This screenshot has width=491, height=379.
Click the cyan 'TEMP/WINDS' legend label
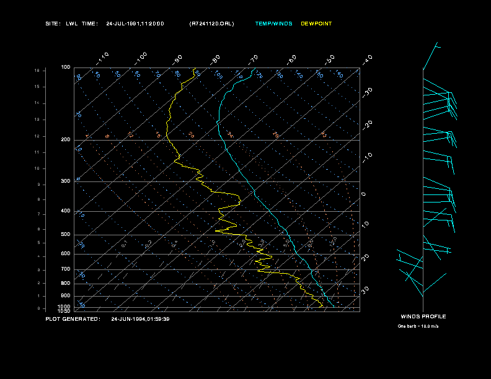pos(273,24)
